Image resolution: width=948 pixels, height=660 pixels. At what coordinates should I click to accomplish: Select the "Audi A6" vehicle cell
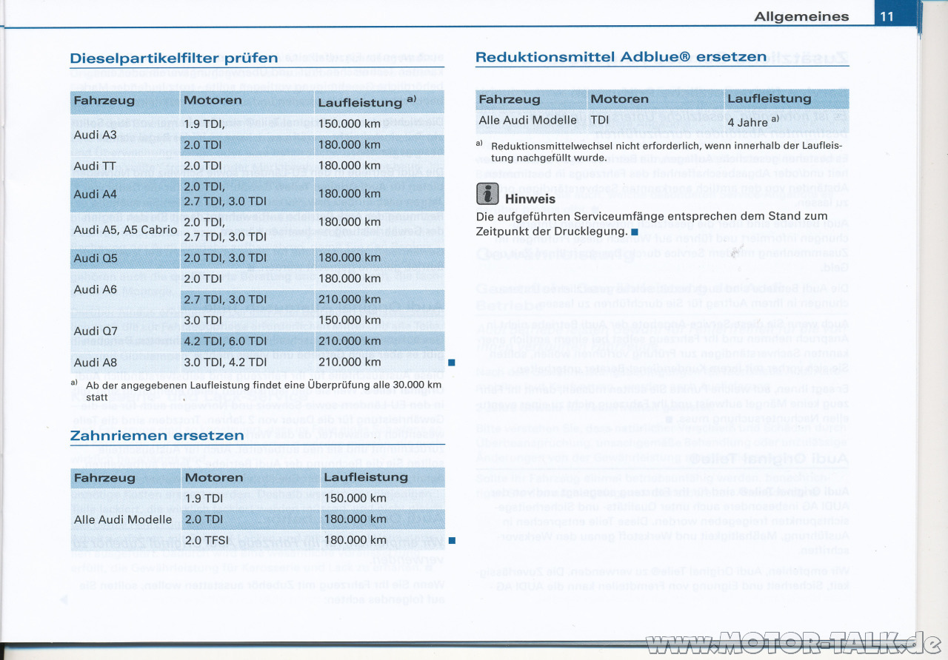[96, 289]
